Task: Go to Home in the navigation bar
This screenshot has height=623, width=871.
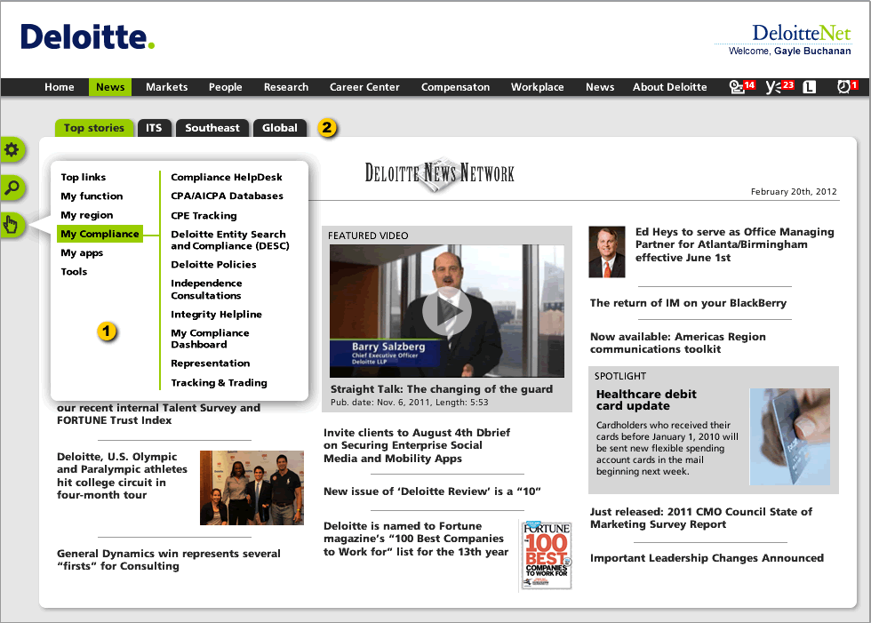Action: (x=60, y=87)
